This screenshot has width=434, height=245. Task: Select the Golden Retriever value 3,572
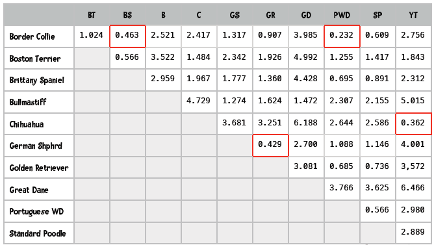(x=413, y=168)
